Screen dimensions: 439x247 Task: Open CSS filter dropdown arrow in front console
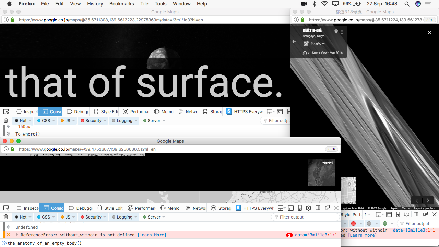click(x=54, y=217)
